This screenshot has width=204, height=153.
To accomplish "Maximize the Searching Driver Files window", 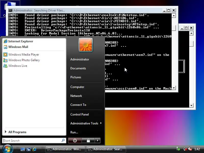I will click(x=169, y=10).
